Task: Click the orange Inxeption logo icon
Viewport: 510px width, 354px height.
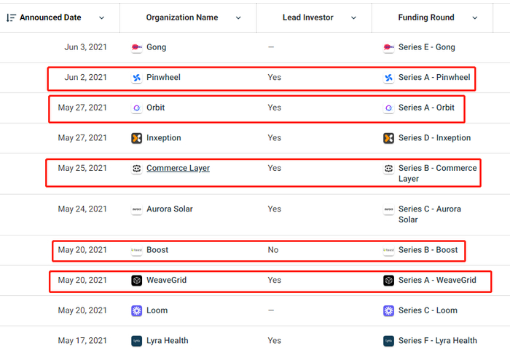Action: [x=136, y=138]
